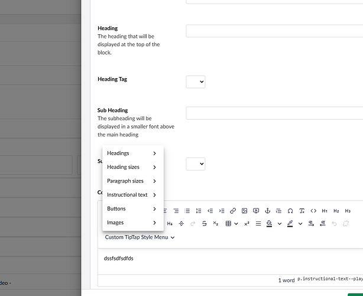Open the source code view icon

[313, 211]
